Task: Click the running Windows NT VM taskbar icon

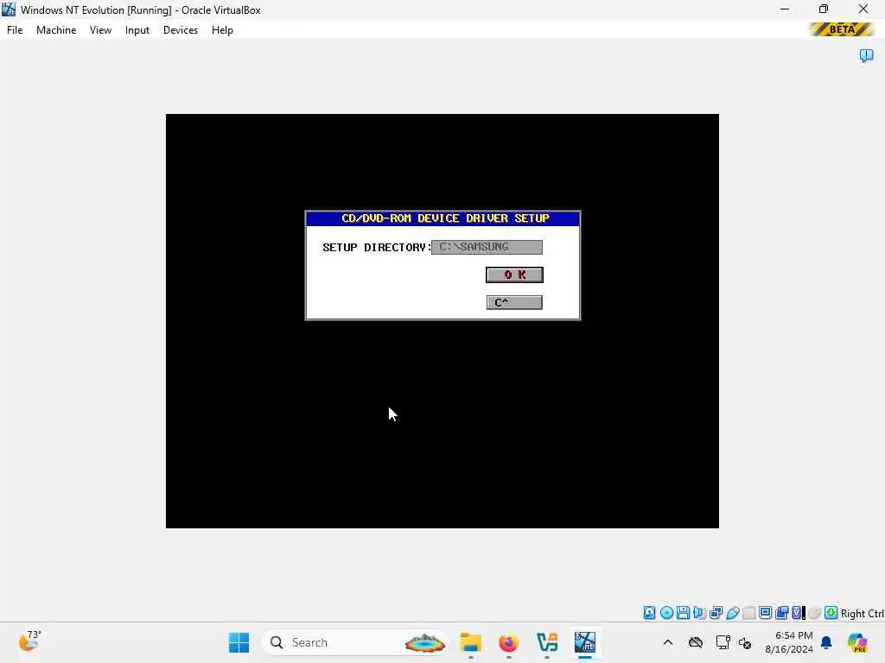Action: pyautogui.click(x=585, y=642)
